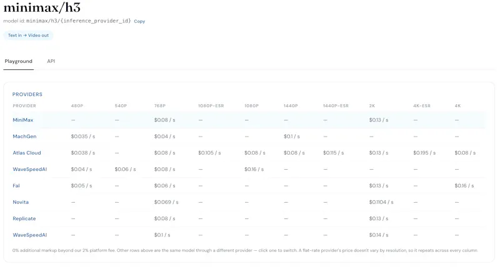Viewport: 500px width, 267px height.
Task: Click Atlas Cloud 1440P-ESR price $0.115 / s
Action: click(x=334, y=153)
